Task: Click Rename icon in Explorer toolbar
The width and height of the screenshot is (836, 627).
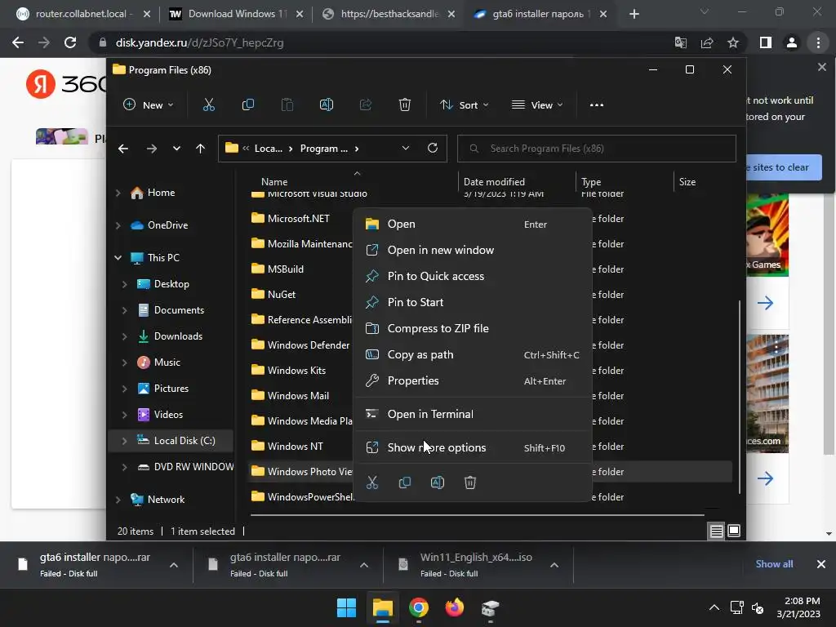Action: [x=327, y=105]
